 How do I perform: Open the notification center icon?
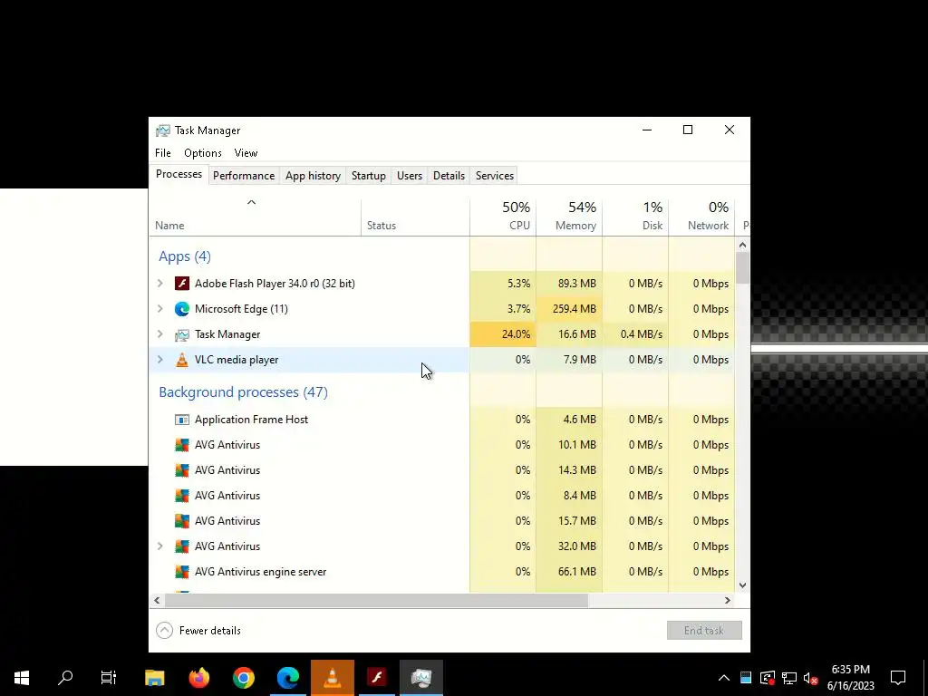(x=898, y=678)
